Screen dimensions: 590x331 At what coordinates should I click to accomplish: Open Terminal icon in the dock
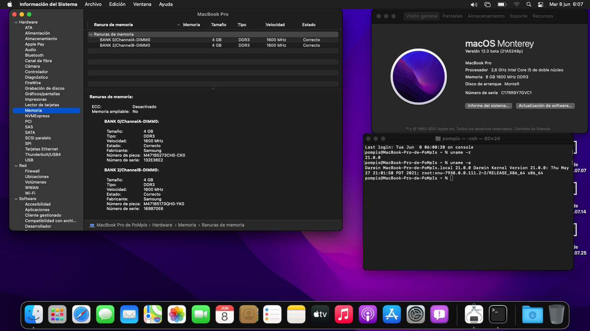pyautogui.click(x=498, y=314)
